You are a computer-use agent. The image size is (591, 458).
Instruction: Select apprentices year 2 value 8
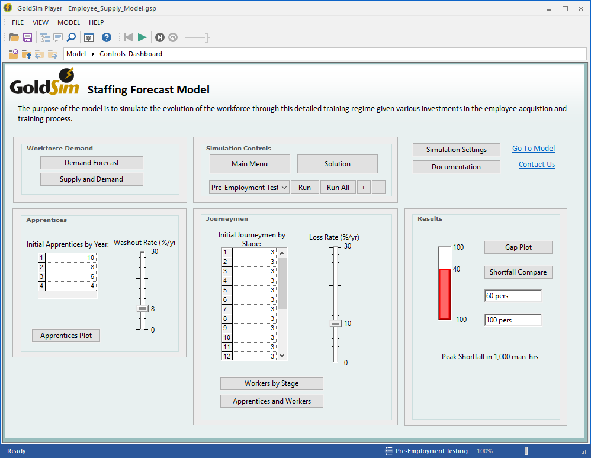[70, 267]
